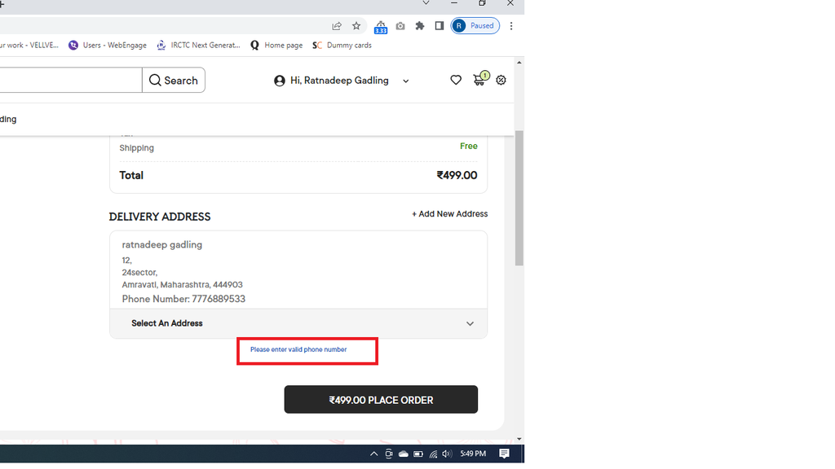The width and height of the screenshot is (835, 469).
Task: Click into the search input field
Action: 71,81
